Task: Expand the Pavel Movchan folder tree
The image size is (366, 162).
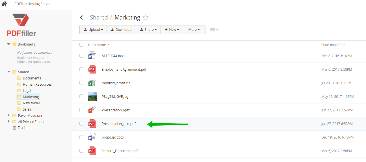Action: point(8,115)
